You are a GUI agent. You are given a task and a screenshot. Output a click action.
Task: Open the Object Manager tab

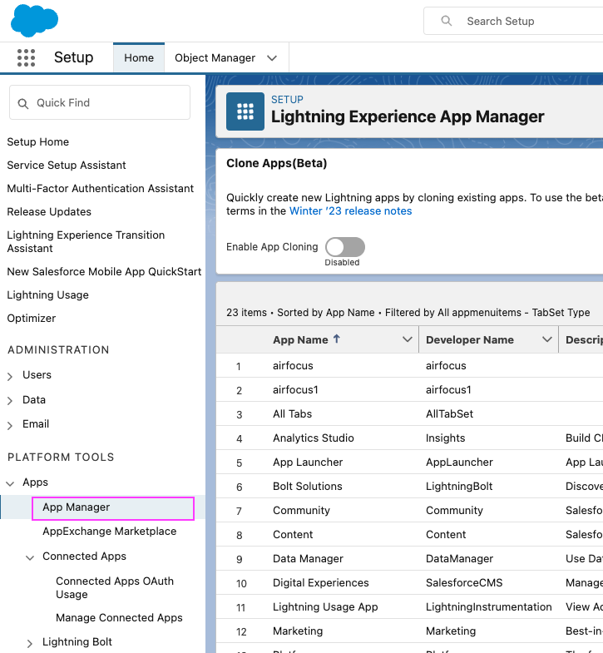215,58
